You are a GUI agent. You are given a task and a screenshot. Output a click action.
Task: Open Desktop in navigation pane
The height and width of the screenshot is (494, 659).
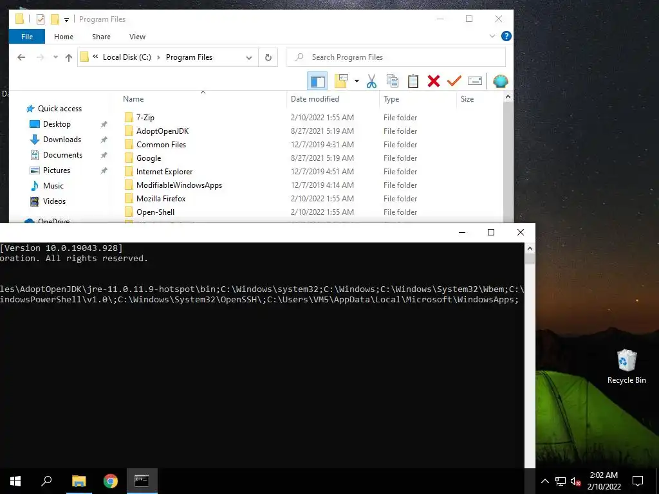pyautogui.click(x=57, y=124)
